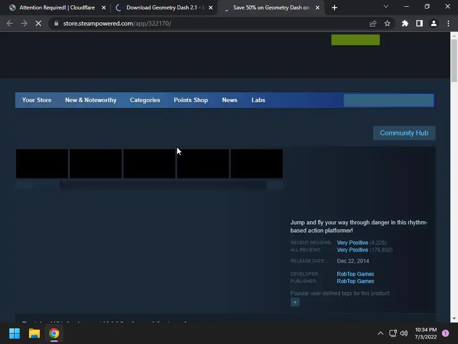The height and width of the screenshot is (344, 458).
Task: Open the Chrome three-dot menu
Action: (x=448, y=23)
